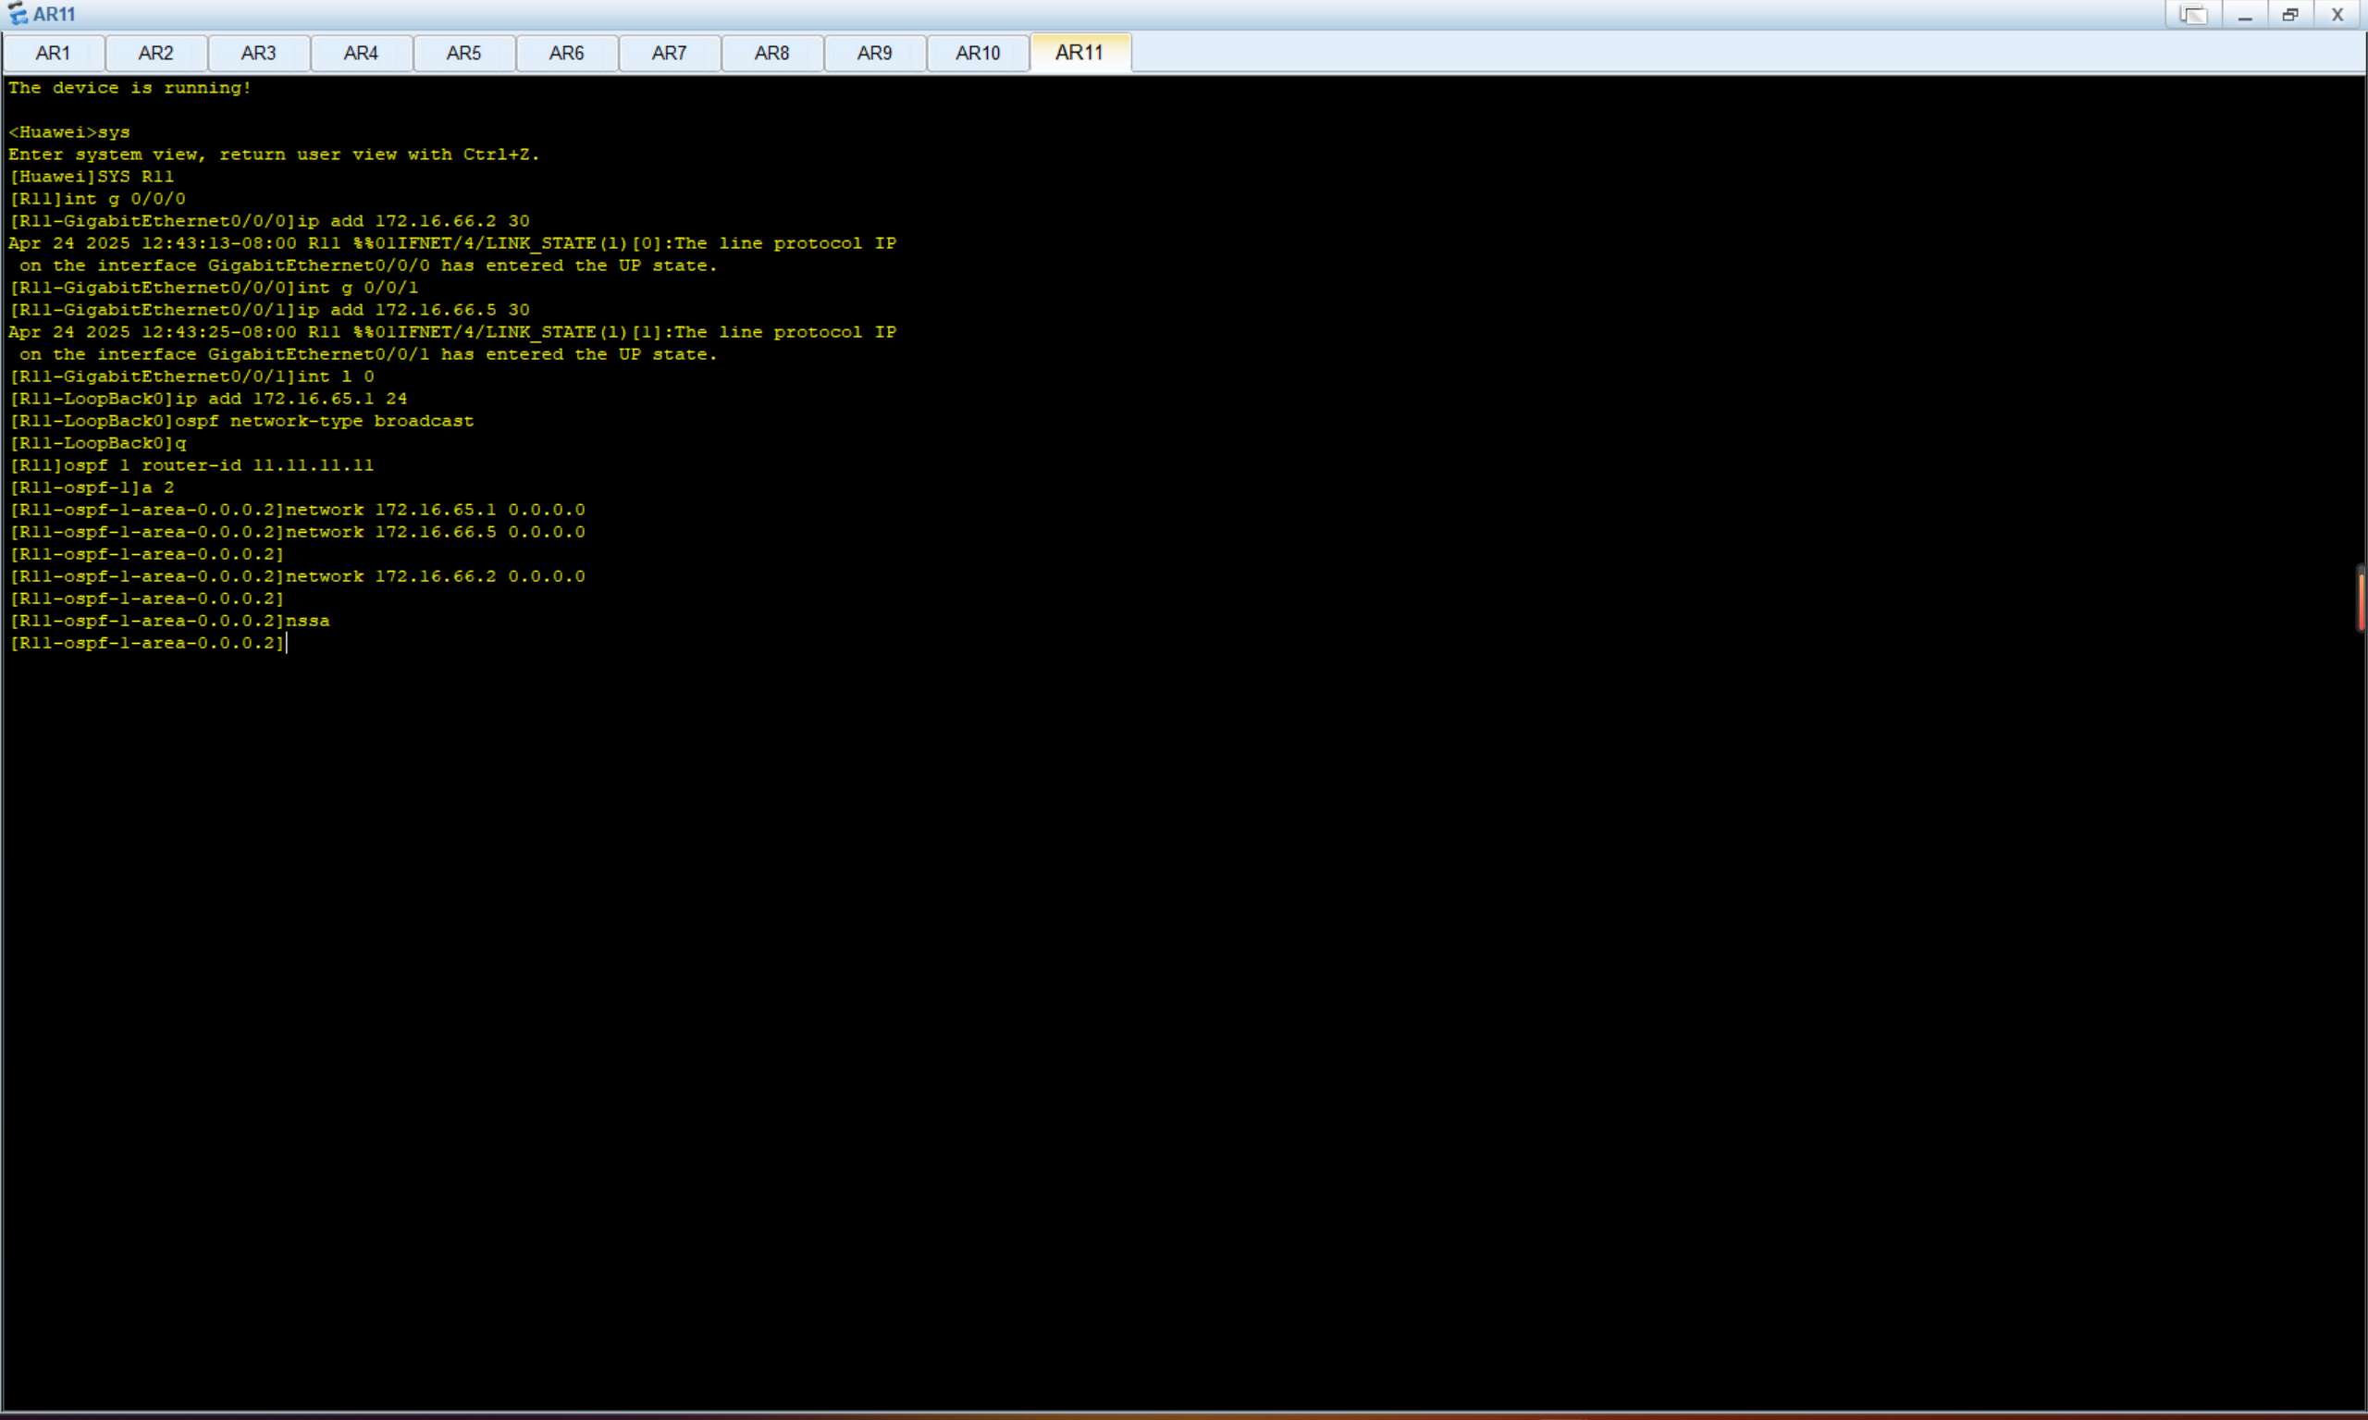Click the 'nssa' command line in terminal
2368x1420 pixels.
pos(308,621)
